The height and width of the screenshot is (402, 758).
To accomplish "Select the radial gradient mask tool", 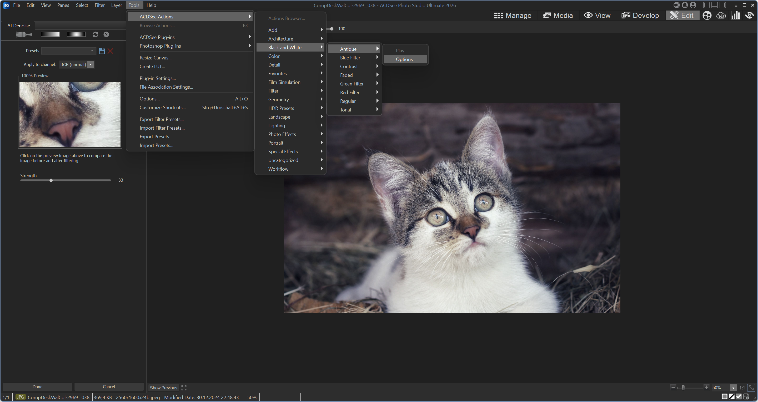I will (76, 34).
